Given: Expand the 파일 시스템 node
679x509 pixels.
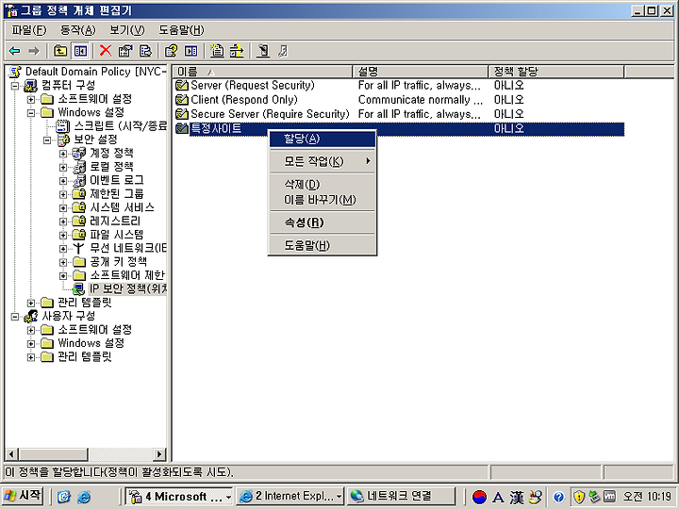Looking at the screenshot, I should pyautogui.click(x=63, y=235).
